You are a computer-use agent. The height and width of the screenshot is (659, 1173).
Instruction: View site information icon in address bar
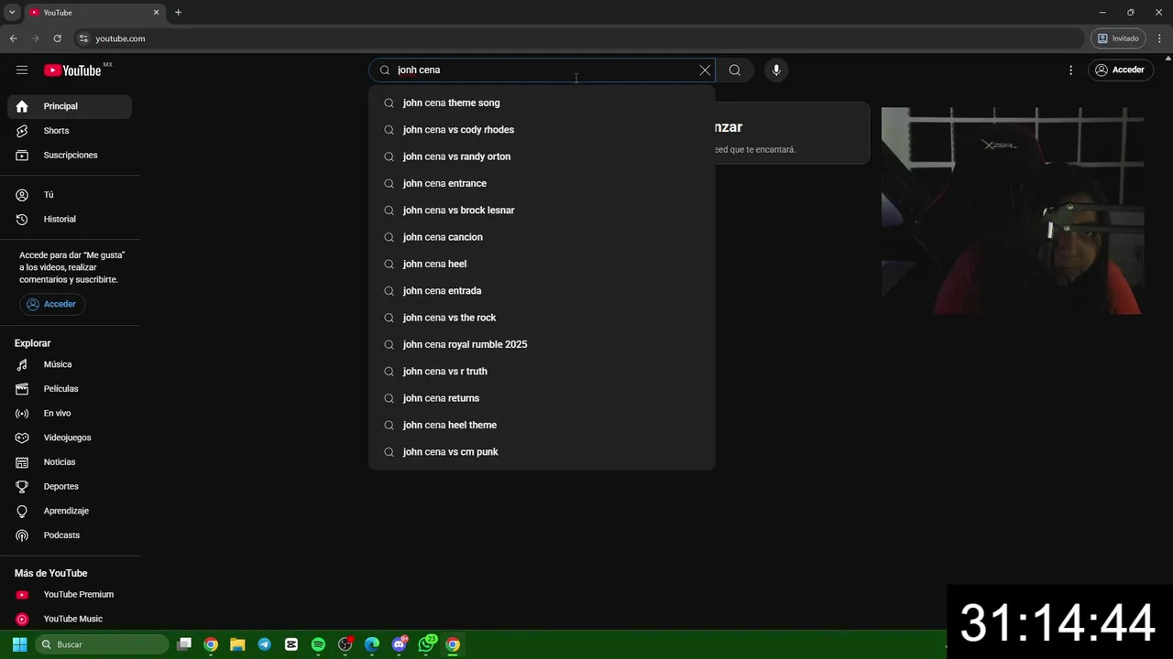tap(83, 38)
